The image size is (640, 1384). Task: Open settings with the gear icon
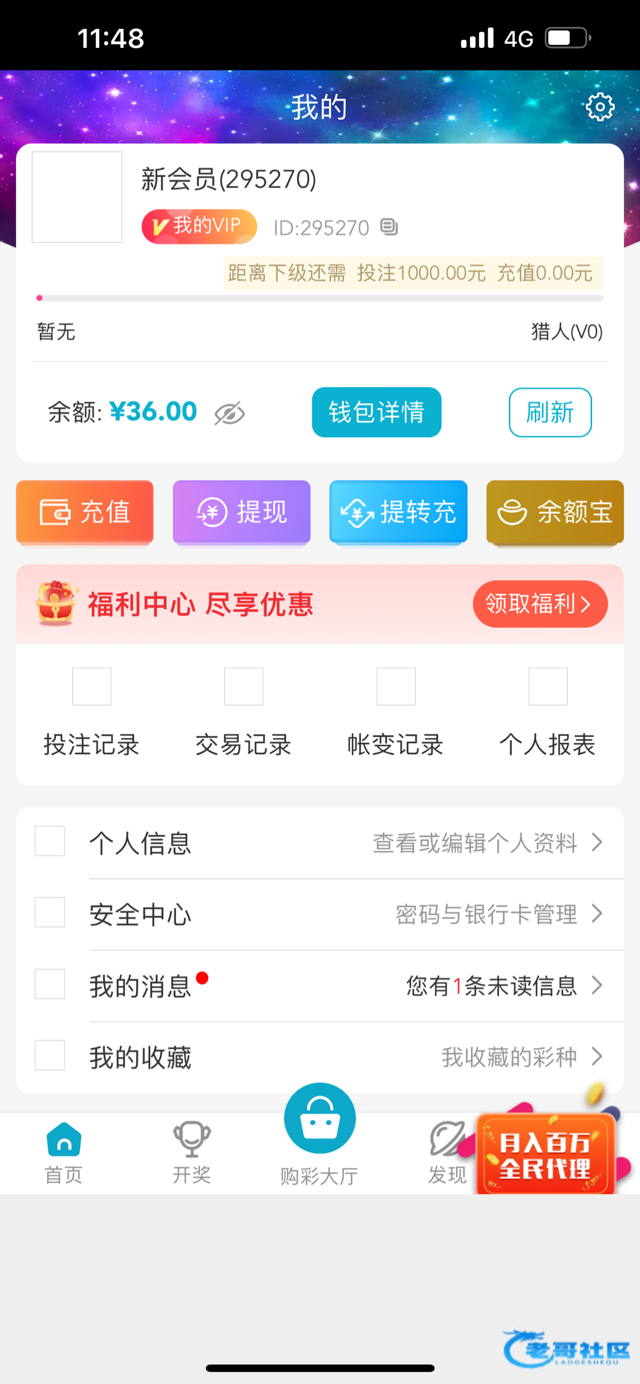click(x=600, y=107)
